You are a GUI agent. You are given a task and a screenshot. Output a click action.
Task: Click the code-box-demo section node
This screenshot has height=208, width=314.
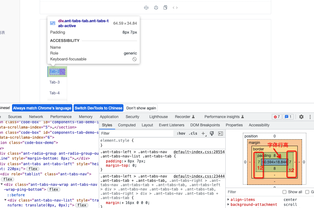(29, 143)
